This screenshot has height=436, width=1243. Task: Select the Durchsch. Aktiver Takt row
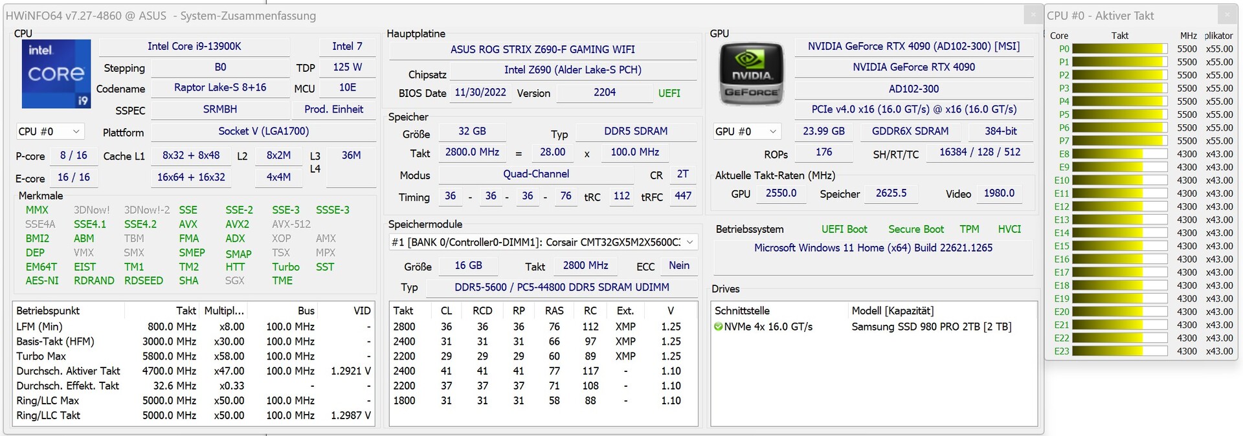coord(194,371)
